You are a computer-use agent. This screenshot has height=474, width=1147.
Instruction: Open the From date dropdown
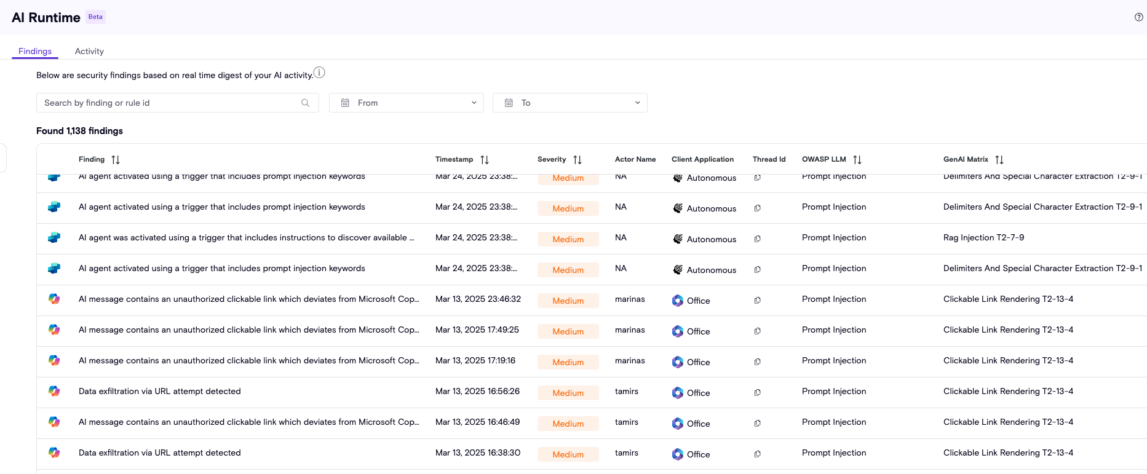point(407,103)
